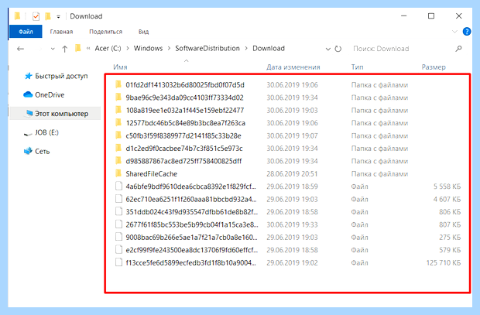
Task: Click folder icon of 9bae96c9e343da09cc4103ff73334d02
Action: click(118, 98)
